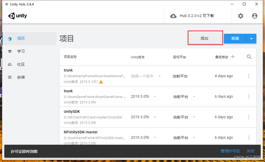Viewport: 265px width, 162px height.
Task: Toggle sort direction arrow next to 最后修改
Action: tap(233, 57)
